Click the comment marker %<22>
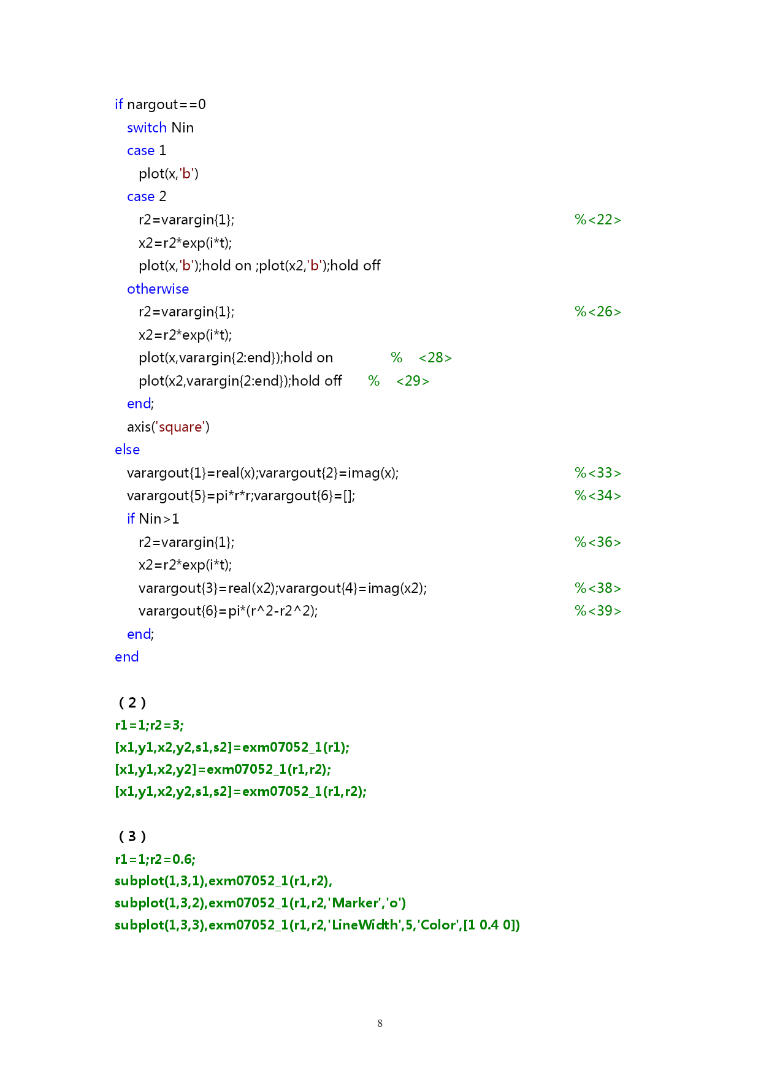The image size is (761, 1076). pyautogui.click(x=598, y=220)
